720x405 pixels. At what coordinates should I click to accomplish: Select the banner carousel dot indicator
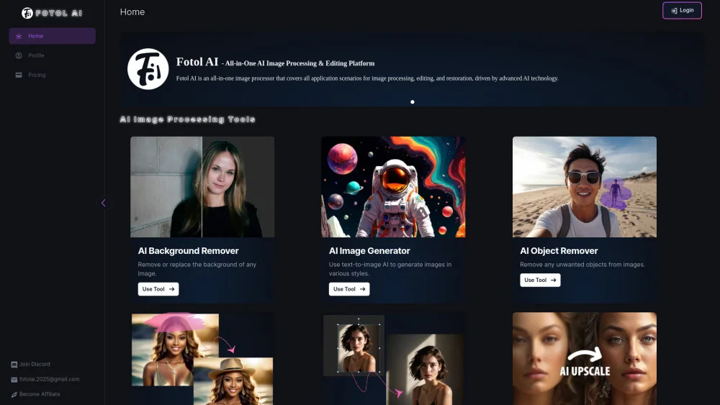413,102
